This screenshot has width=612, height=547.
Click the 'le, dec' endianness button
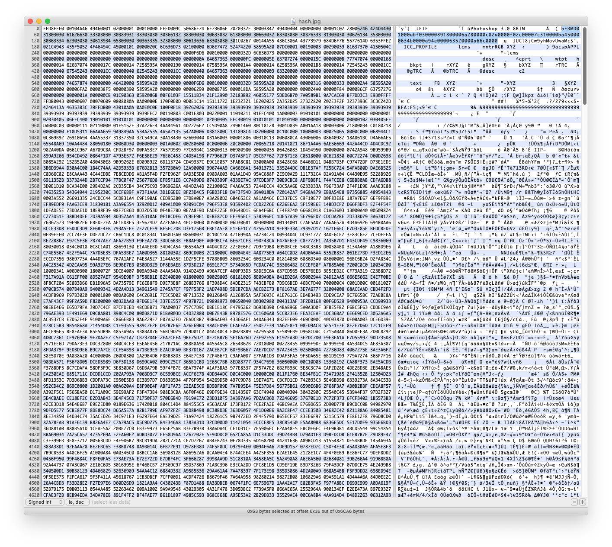point(77,502)
